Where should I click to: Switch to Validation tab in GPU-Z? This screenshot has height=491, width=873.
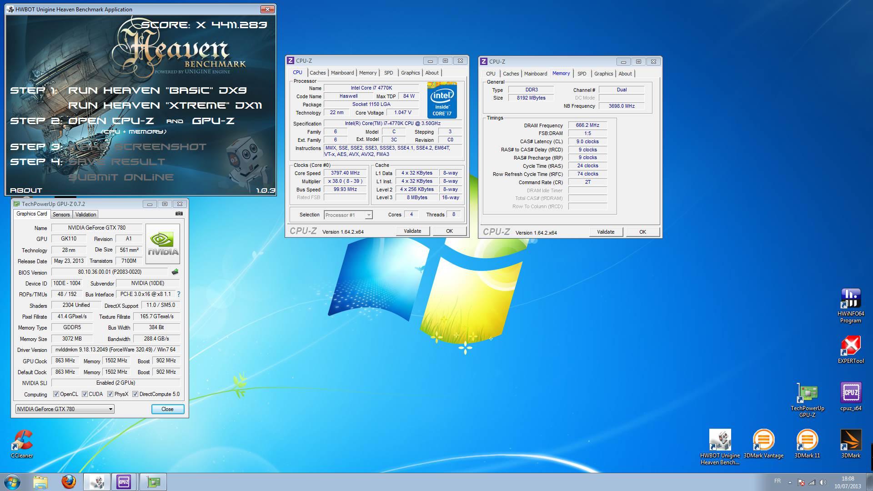coord(85,215)
